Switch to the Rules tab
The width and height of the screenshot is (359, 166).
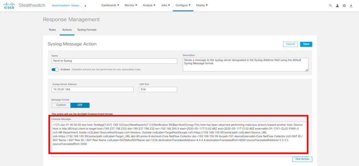coord(52,30)
